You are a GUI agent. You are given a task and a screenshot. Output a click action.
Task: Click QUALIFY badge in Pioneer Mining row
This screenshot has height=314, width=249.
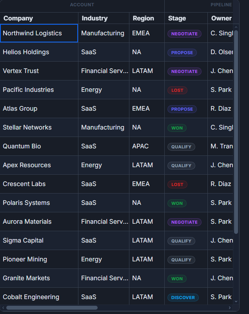(x=181, y=260)
